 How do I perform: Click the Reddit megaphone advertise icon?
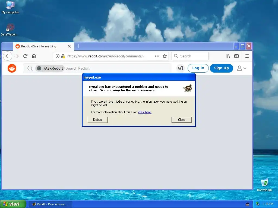pos(181,68)
